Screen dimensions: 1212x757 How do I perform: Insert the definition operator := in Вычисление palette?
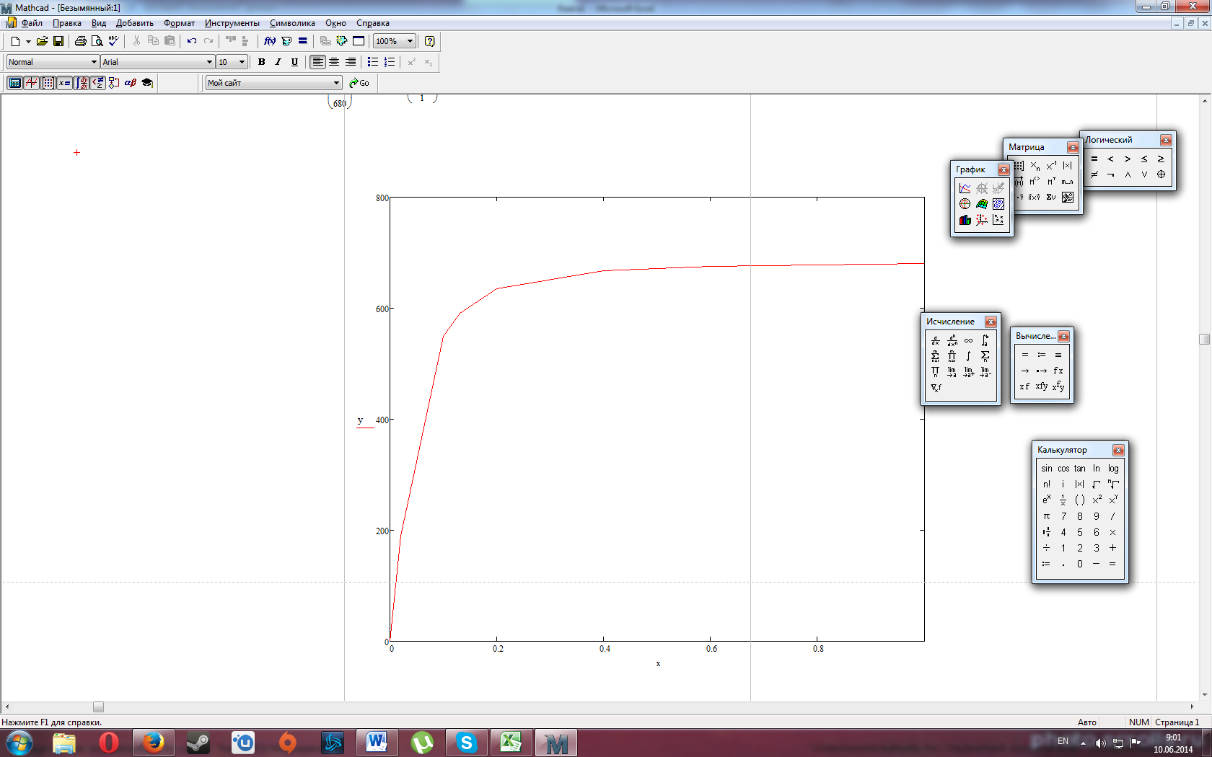[1041, 355]
